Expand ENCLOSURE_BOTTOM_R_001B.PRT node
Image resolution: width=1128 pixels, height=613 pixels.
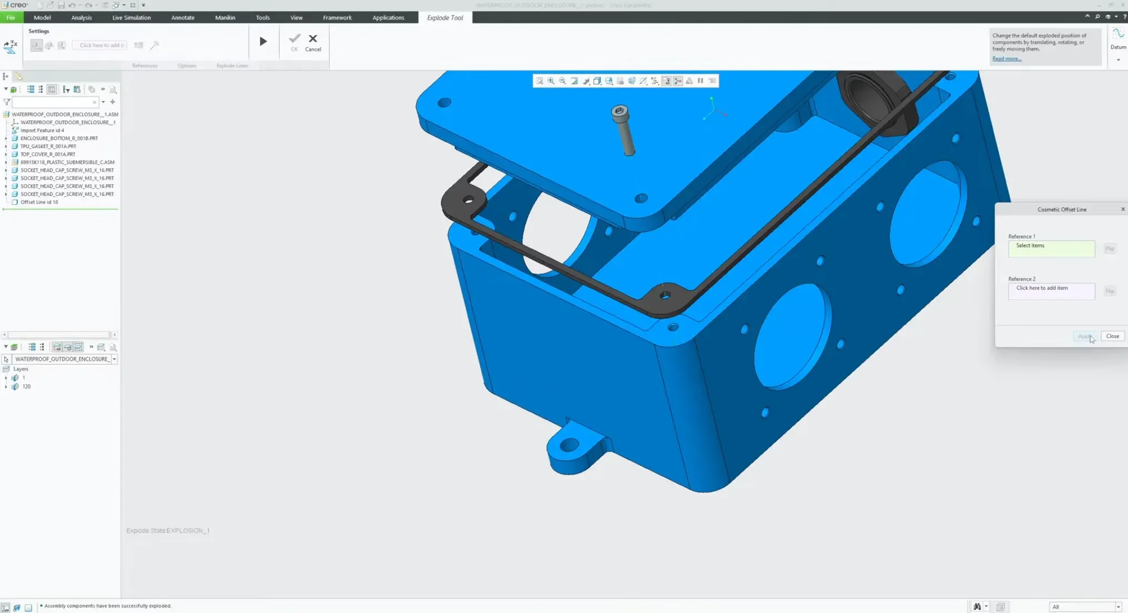pyautogui.click(x=6, y=138)
